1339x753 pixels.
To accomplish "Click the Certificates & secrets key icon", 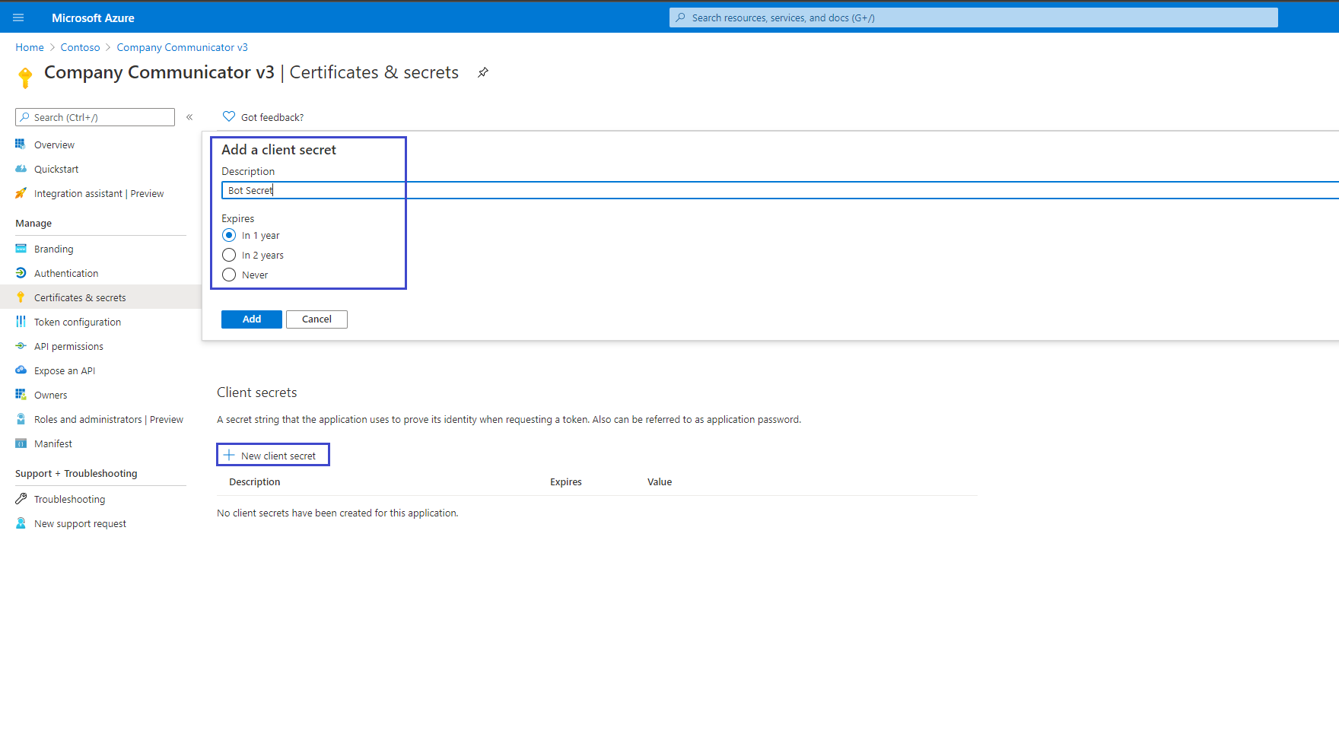I will 21,297.
